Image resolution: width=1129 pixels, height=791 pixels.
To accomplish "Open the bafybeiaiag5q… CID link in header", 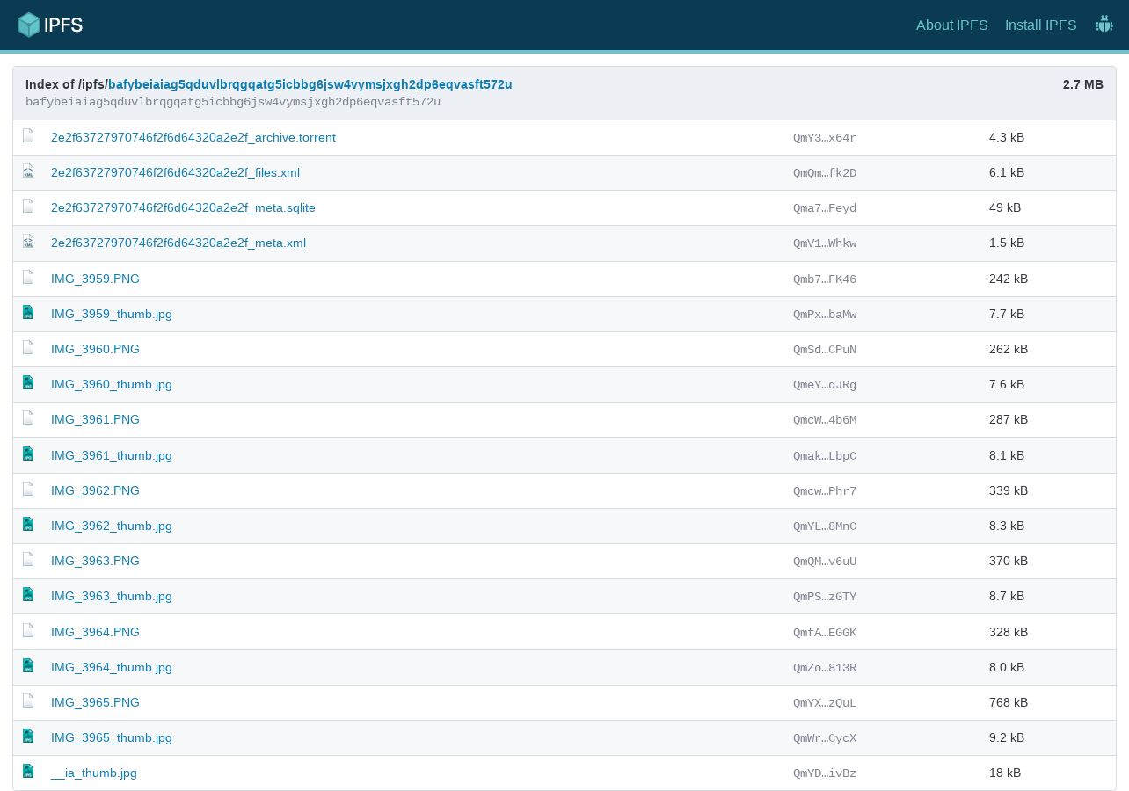I will [310, 84].
